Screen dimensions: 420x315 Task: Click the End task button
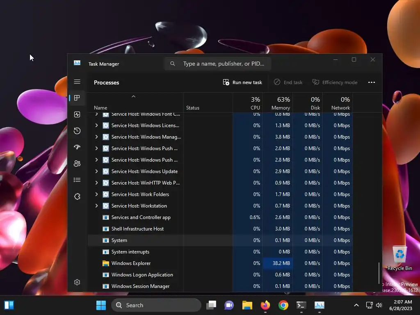click(288, 82)
